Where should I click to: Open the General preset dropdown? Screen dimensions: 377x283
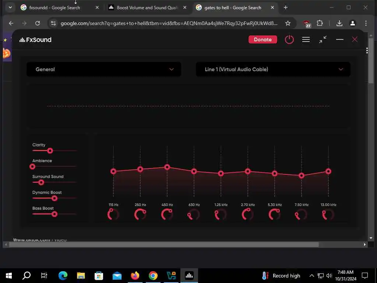(103, 69)
